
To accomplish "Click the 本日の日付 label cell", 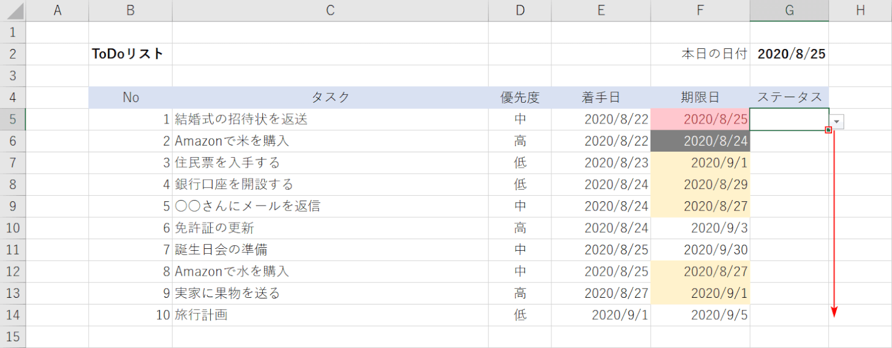I will pyautogui.click(x=700, y=54).
